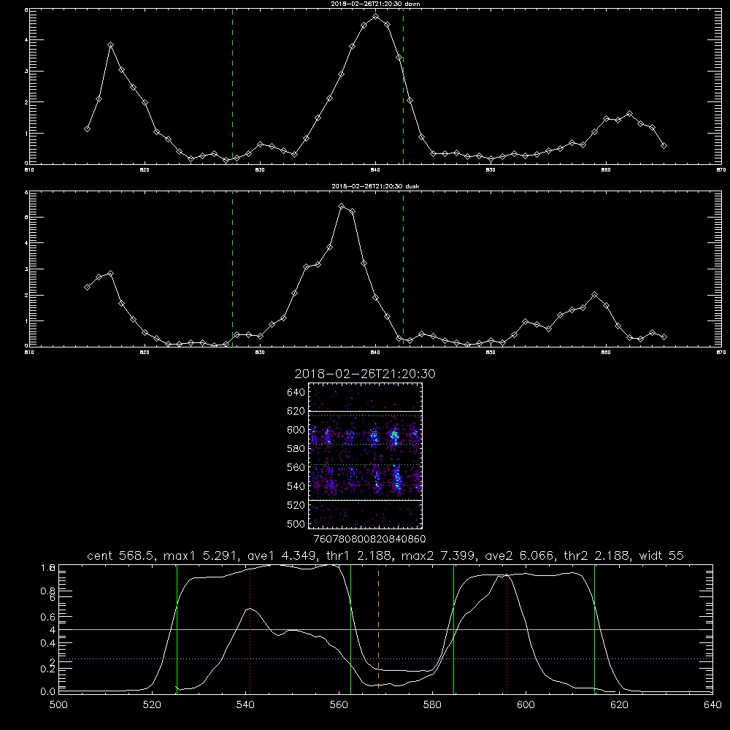The image size is (730, 730).
Task: Click the first diamond point of dusk curve
Action: pyautogui.click(x=87, y=287)
